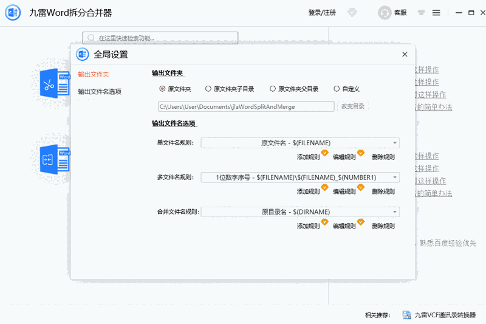
Task: Close the 全局设置 dialog
Action: point(405,54)
